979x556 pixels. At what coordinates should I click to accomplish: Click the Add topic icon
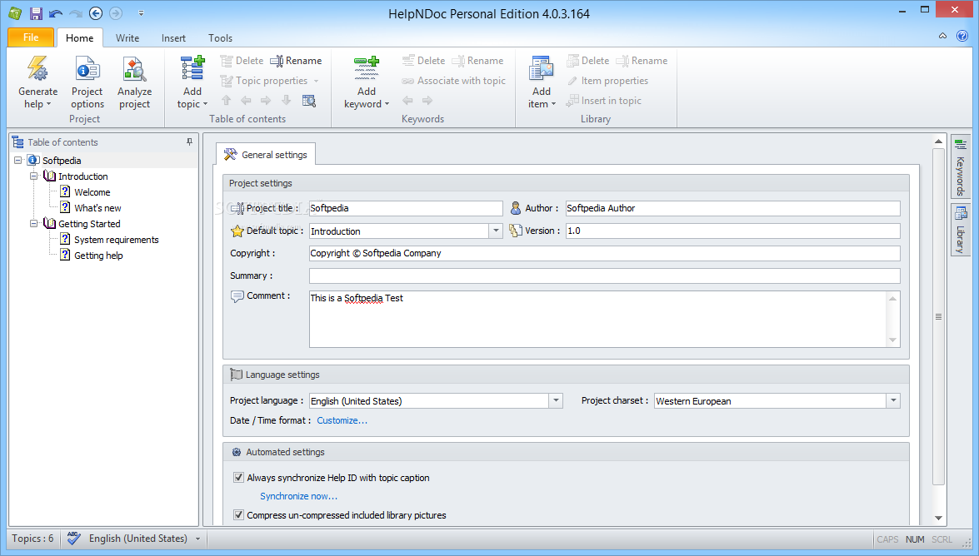pyautogui.click(x=192, y=68)
